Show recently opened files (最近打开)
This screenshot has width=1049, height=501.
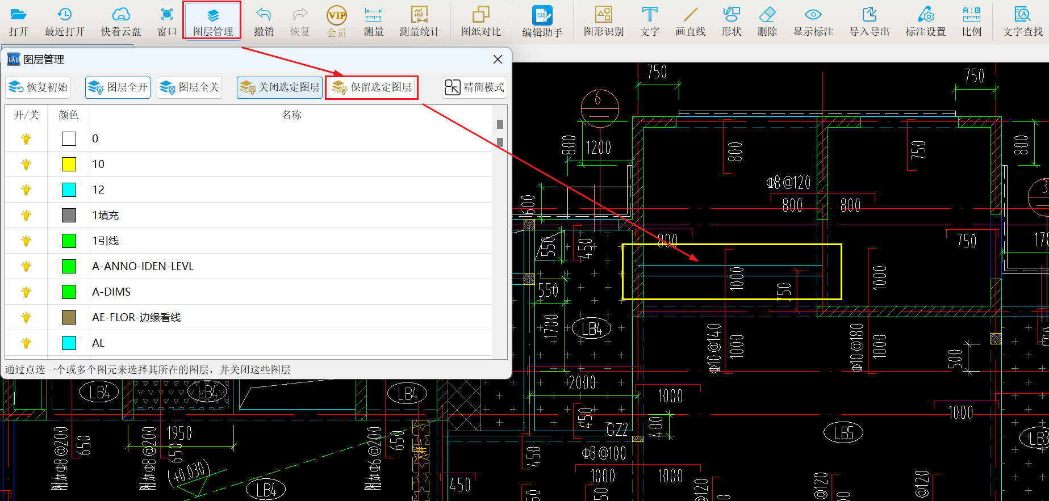(x=65, y=22)
